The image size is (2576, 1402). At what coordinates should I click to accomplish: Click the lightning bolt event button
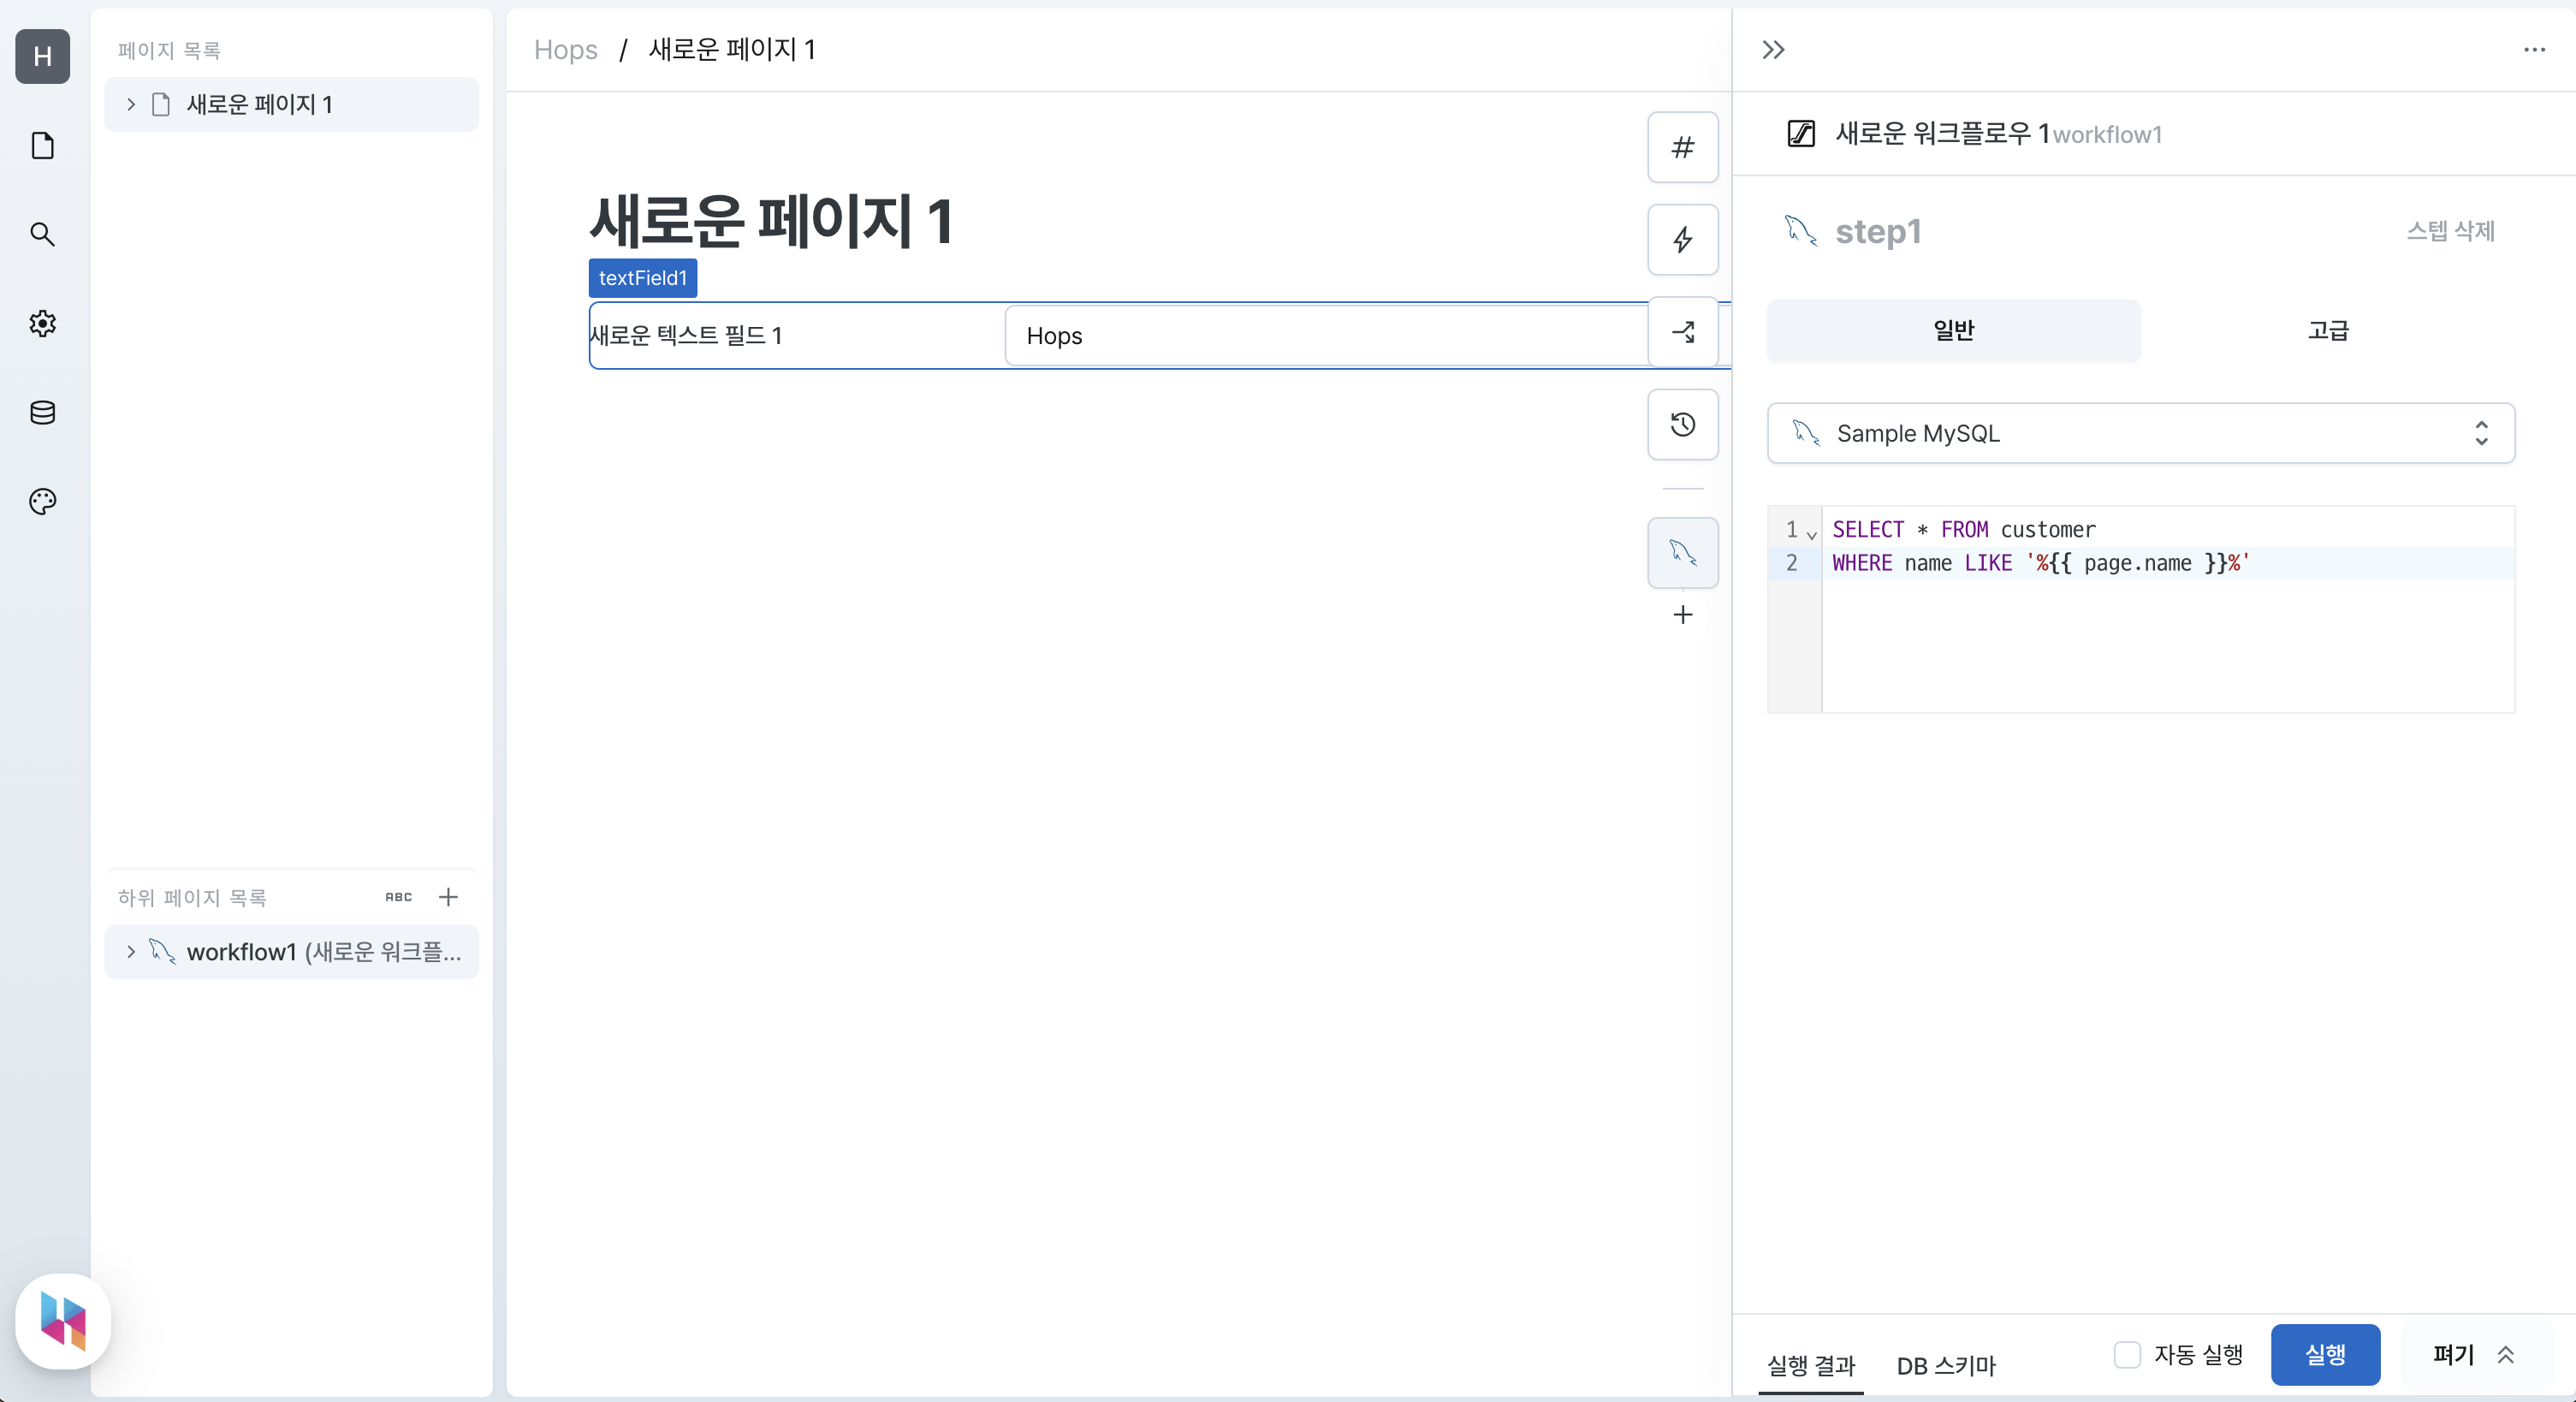click(1683, 239)
